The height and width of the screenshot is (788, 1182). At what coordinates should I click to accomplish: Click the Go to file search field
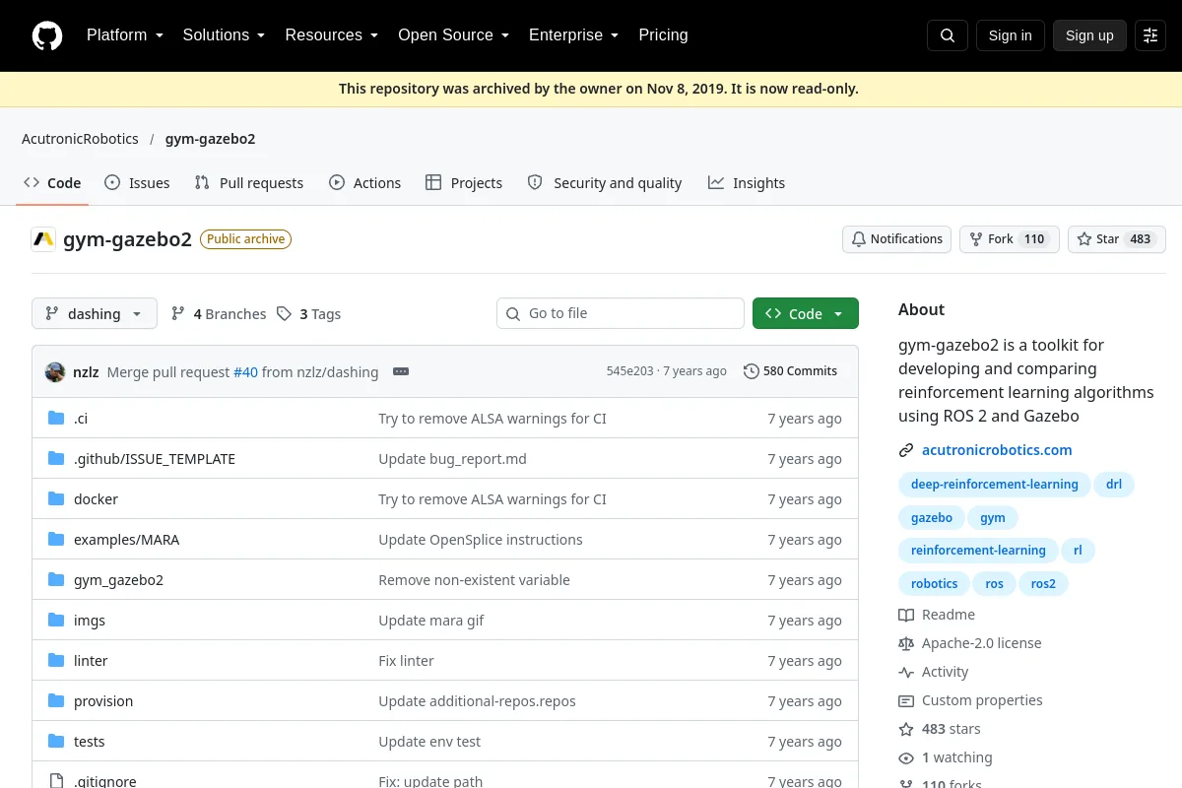click(621, 314)
